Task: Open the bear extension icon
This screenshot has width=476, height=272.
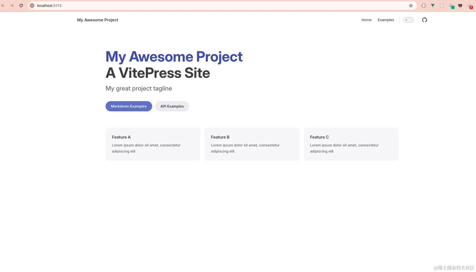Action: tap(460, 6)
